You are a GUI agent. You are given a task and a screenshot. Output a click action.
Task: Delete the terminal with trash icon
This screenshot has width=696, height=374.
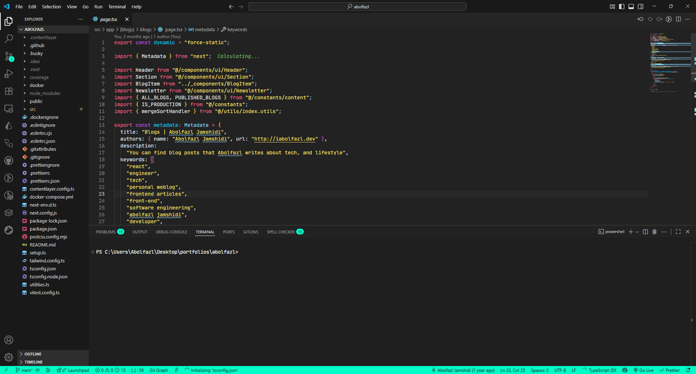pyautogui.click(x=654, y=232)
